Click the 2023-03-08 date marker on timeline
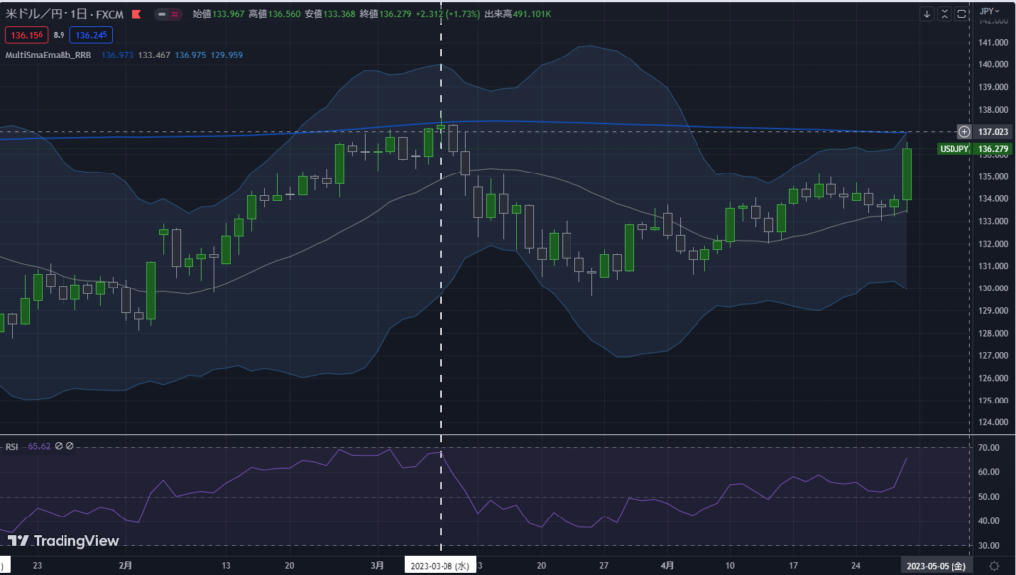The image size is (1016, 575). (x=440, y=565)
